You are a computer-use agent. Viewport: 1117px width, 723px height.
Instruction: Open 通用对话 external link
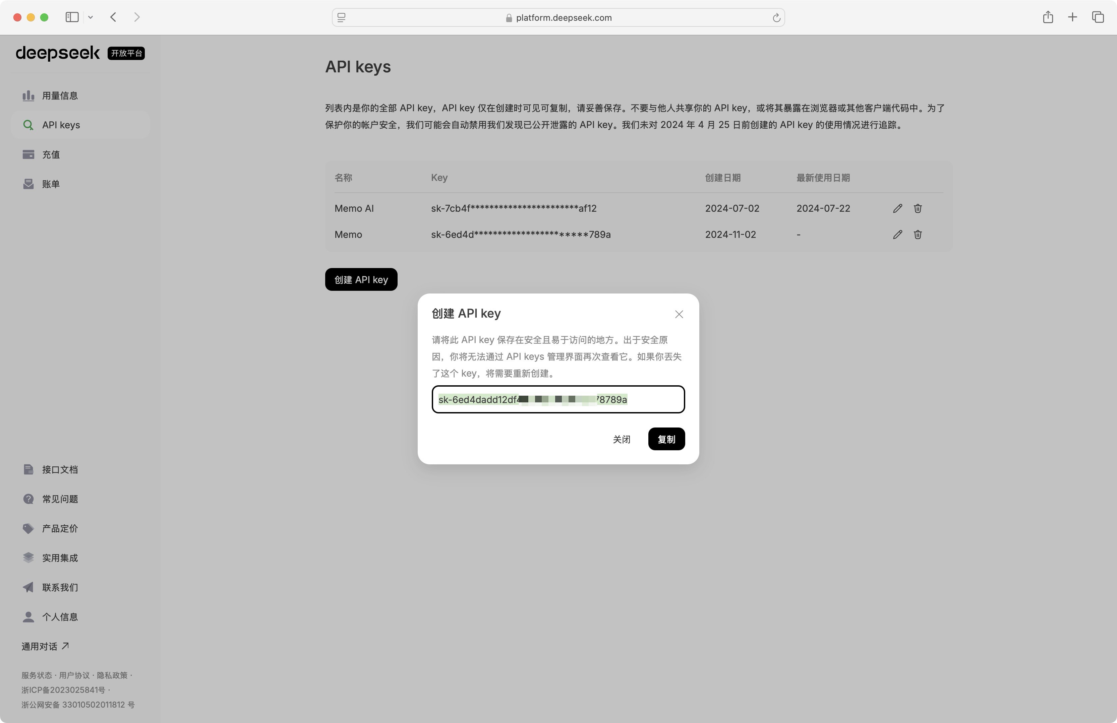(45, 647)
